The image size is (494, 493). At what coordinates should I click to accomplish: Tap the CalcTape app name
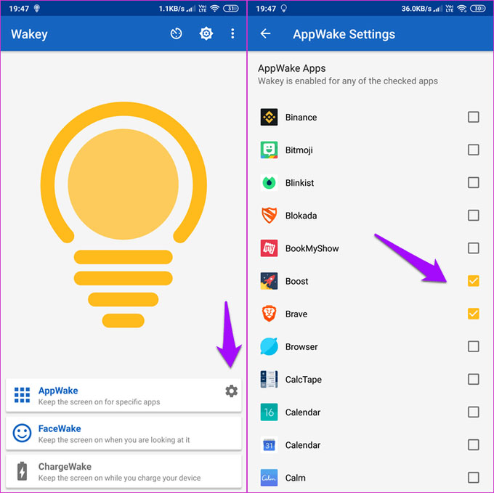(x=304, y=379)
